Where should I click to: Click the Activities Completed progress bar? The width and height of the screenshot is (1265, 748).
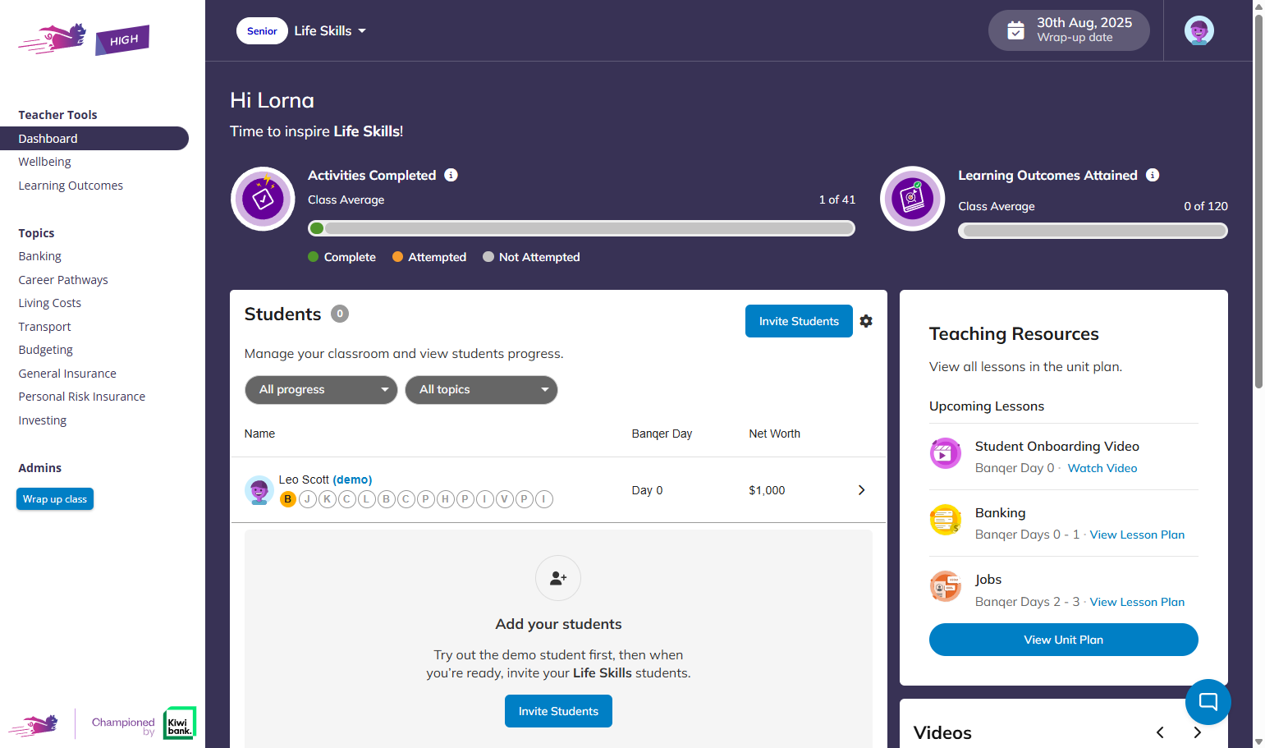pos(581,228)
